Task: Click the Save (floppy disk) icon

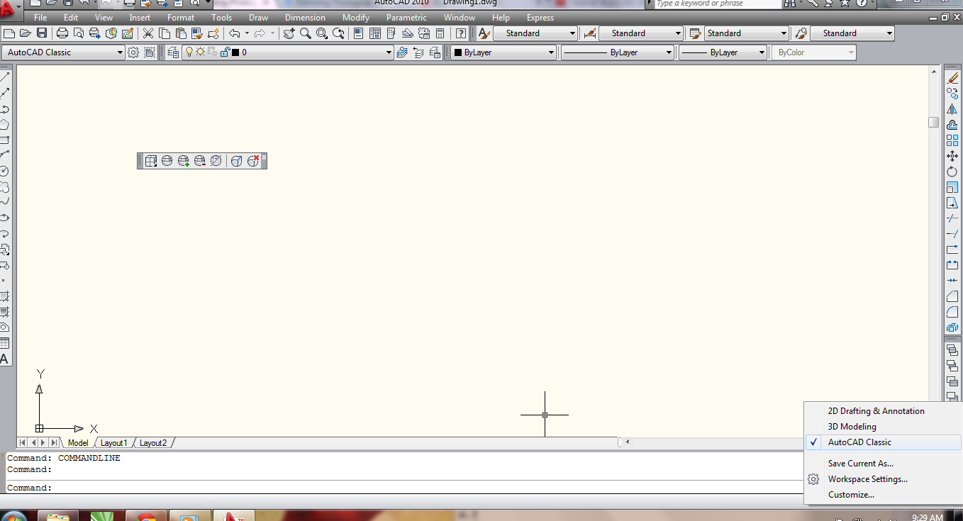Action: (x=42, y=33)
